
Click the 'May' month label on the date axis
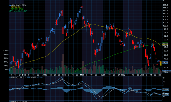[x=123, y=75]
